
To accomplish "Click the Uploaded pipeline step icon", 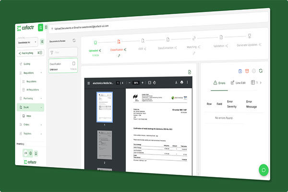I will tap(96, 43).
